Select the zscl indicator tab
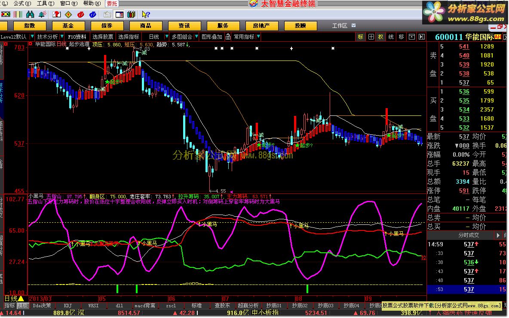This screenshot has width=509, height=318. (171, 306)
